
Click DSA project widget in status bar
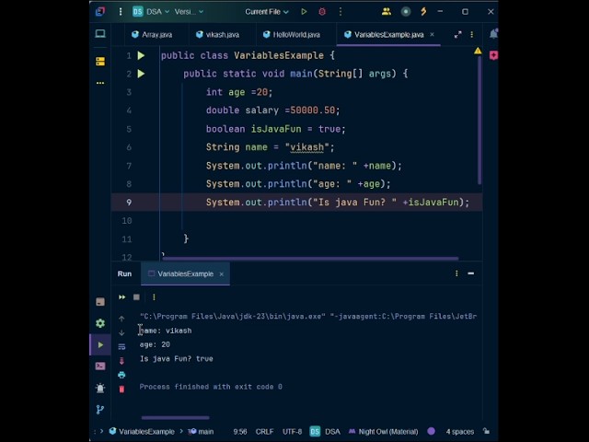[x=325, y=432]
